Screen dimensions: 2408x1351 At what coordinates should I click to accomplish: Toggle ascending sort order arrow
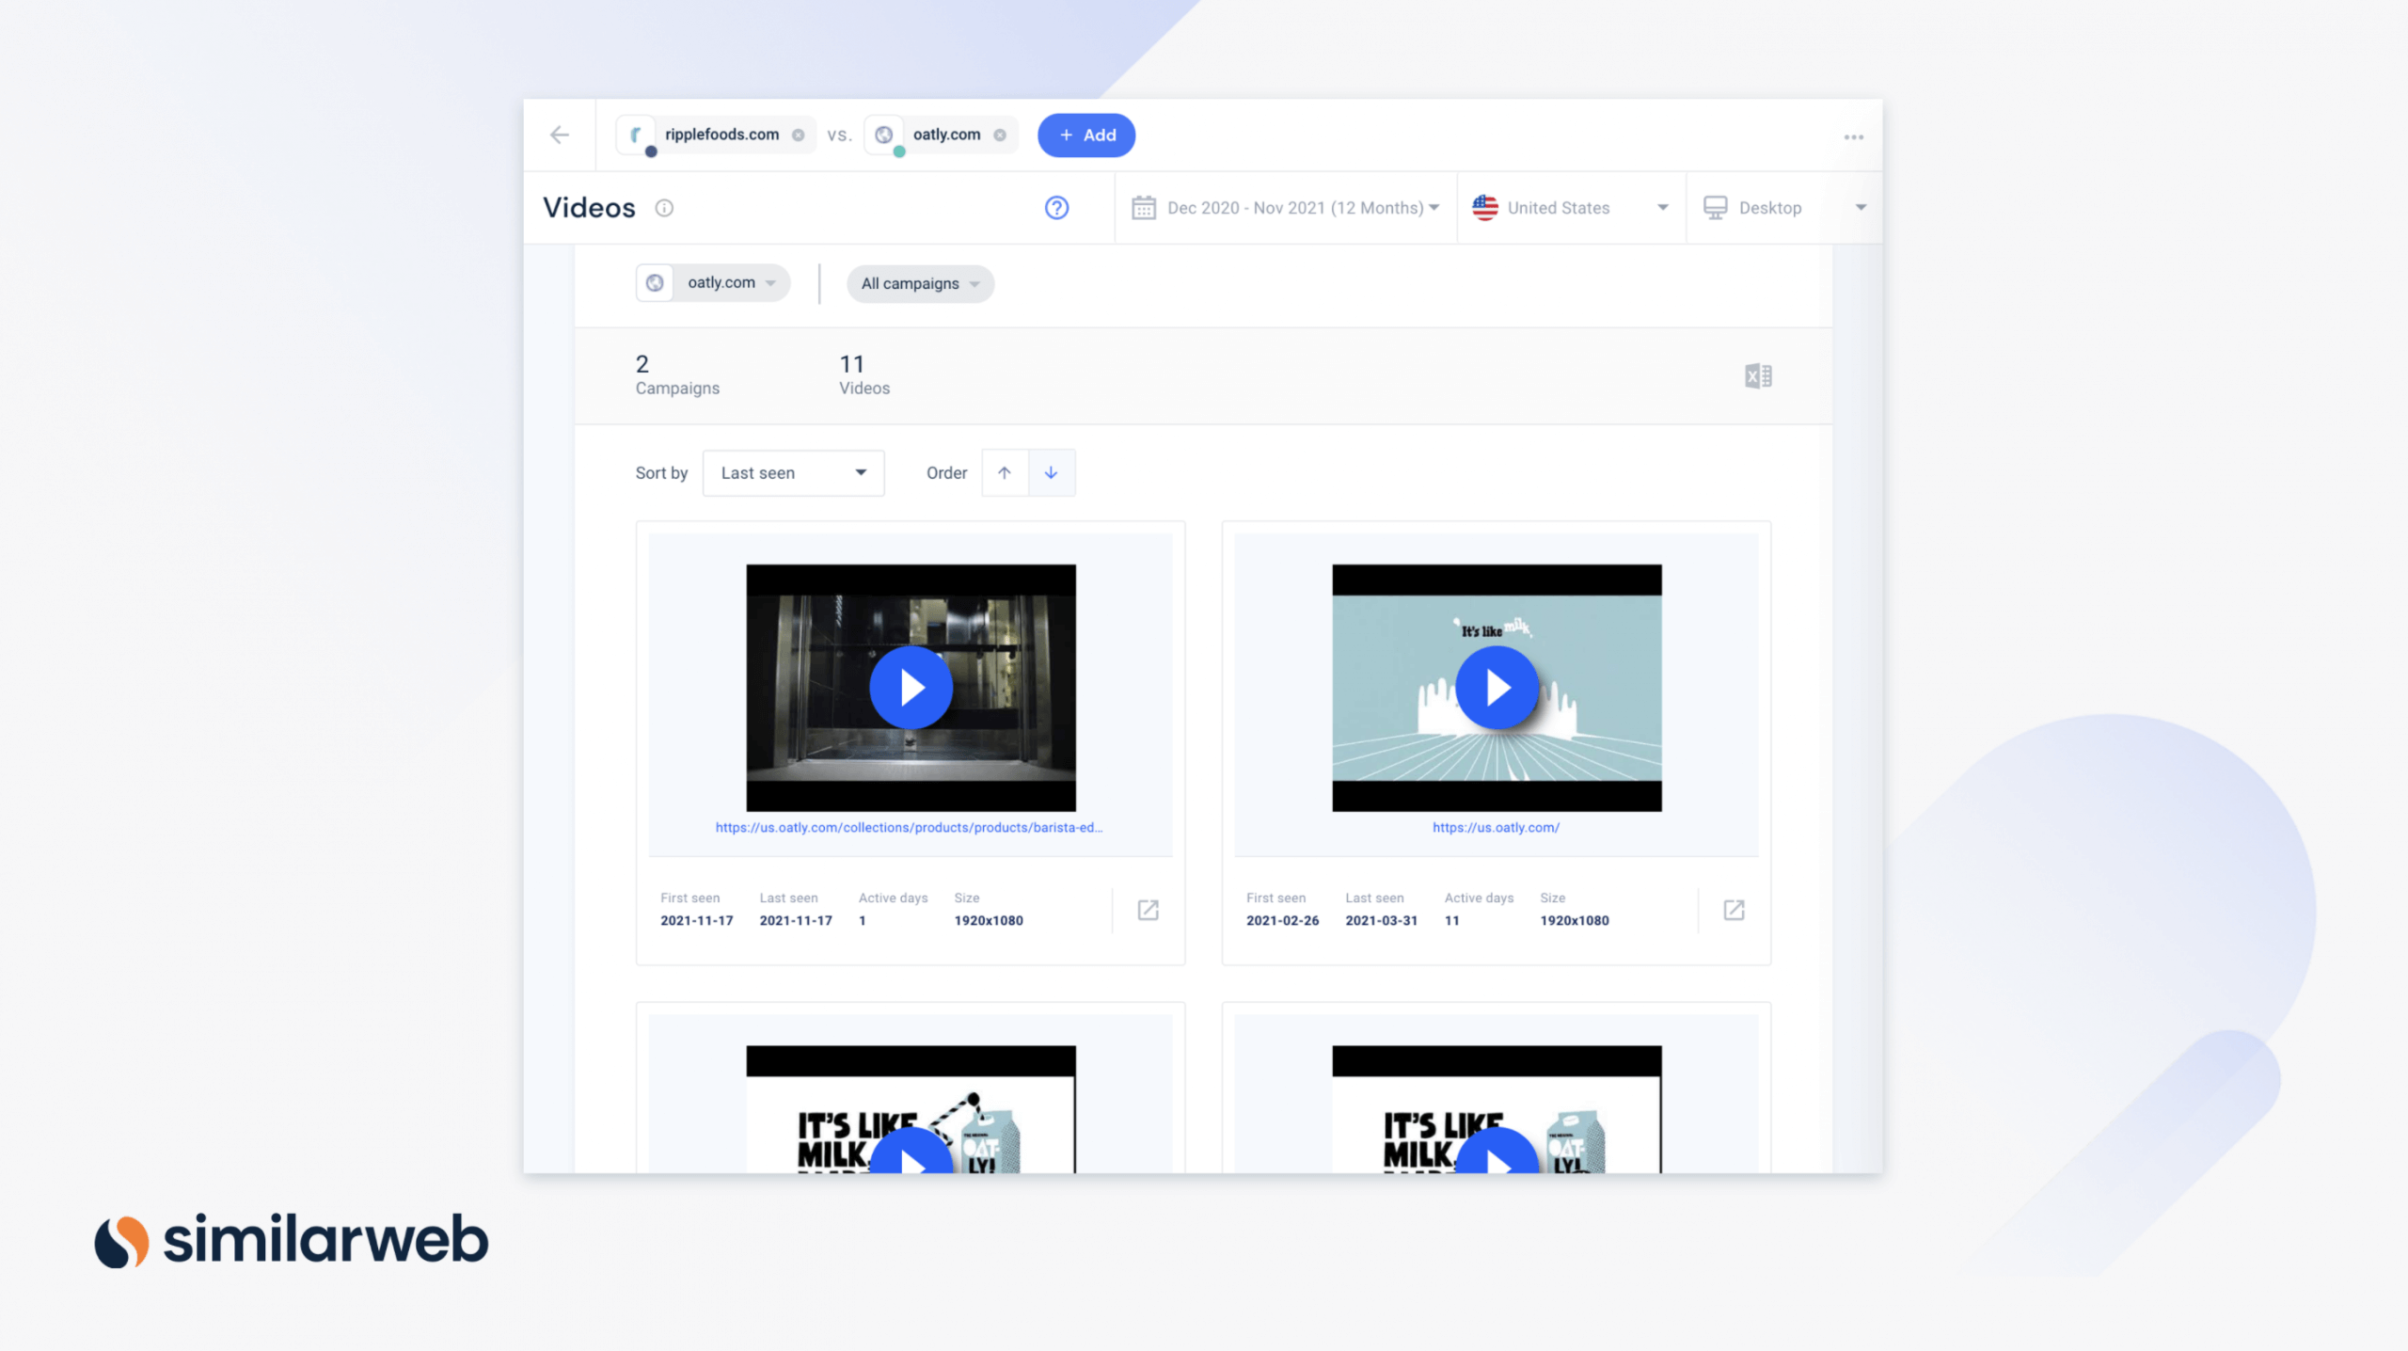(x=1005, y=473)
